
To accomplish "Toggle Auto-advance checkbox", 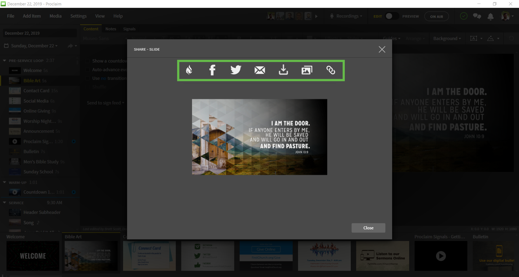I will click(88, 70).
